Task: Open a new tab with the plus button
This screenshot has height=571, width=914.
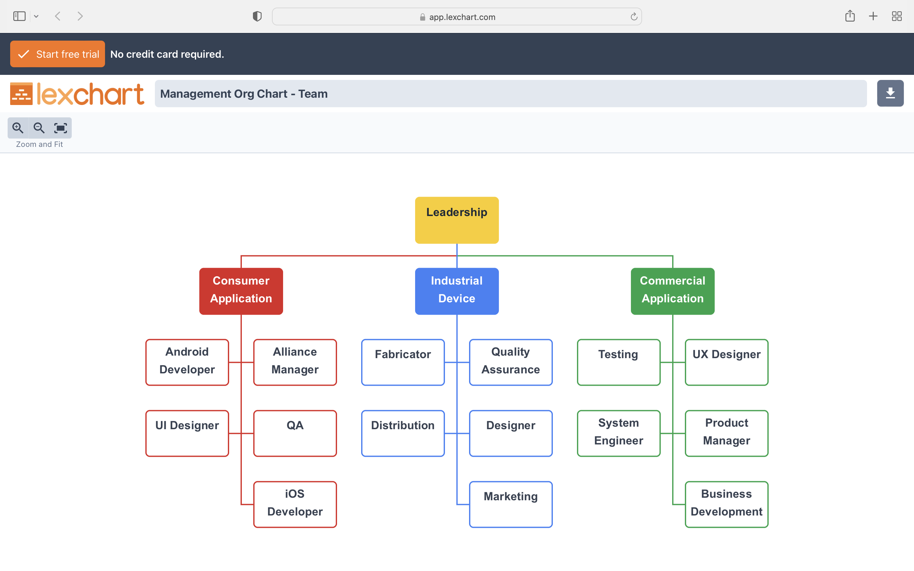Action: (873, 16)
